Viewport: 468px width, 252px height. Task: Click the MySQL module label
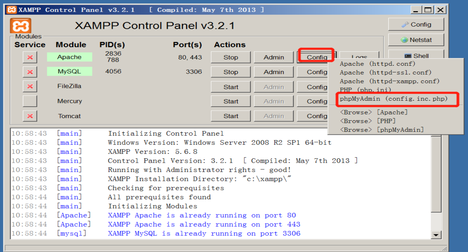tap(69, 72)
